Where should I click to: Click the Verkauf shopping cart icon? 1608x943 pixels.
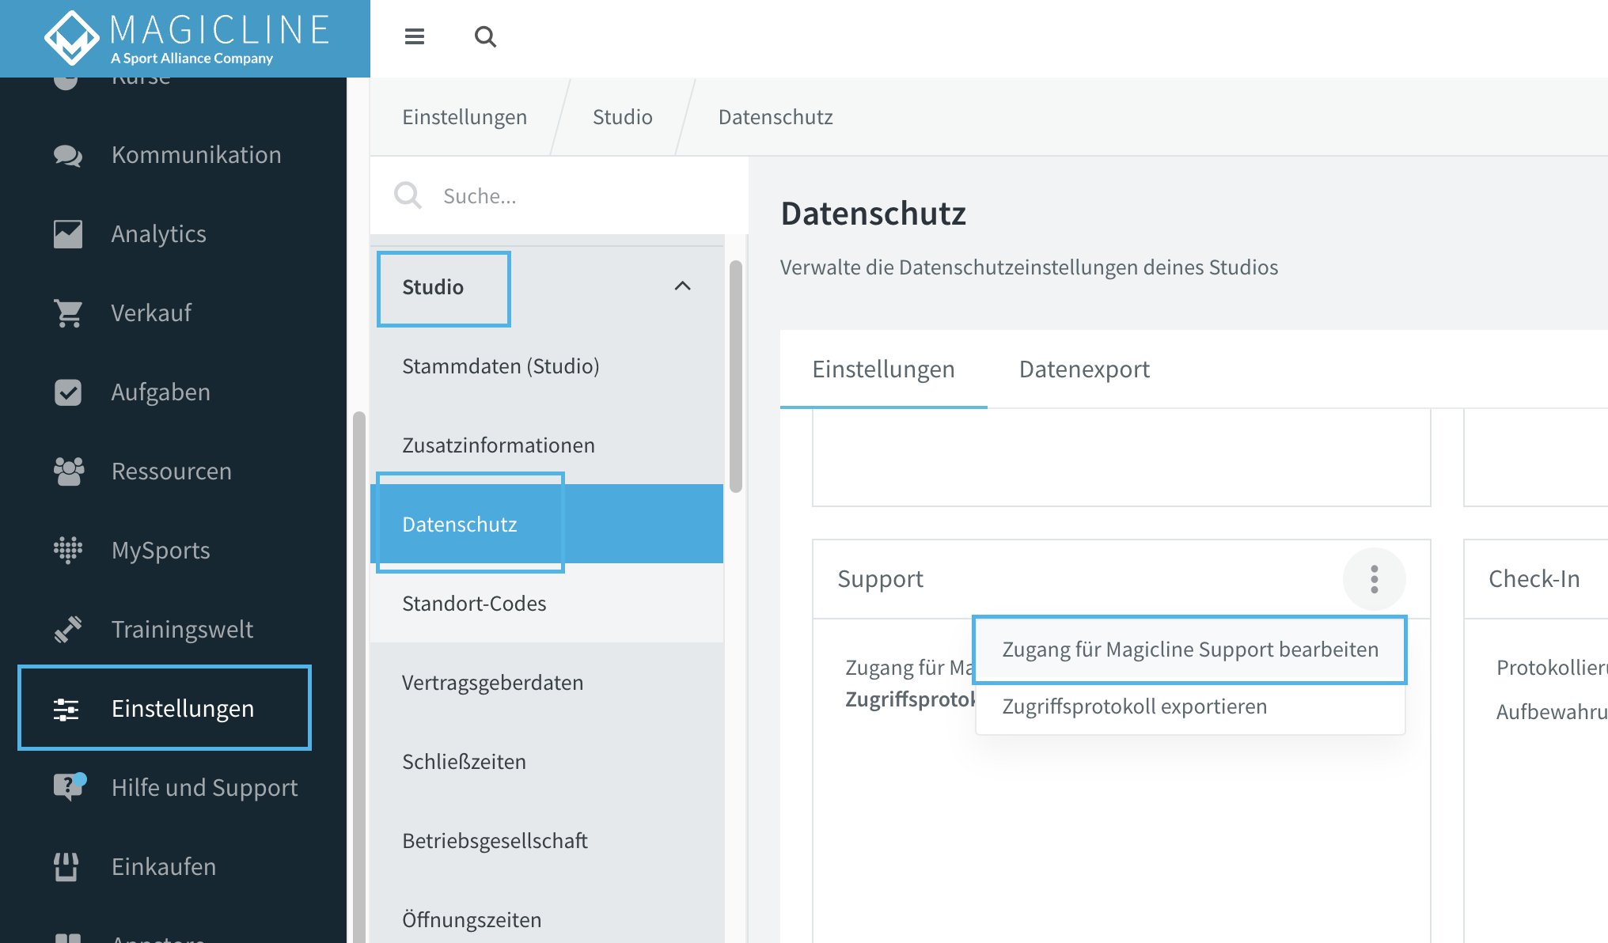[68, 312]
